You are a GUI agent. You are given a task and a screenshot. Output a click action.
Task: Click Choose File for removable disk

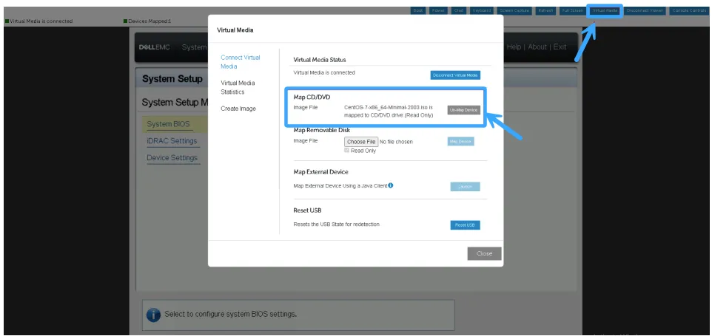(361, 141)
